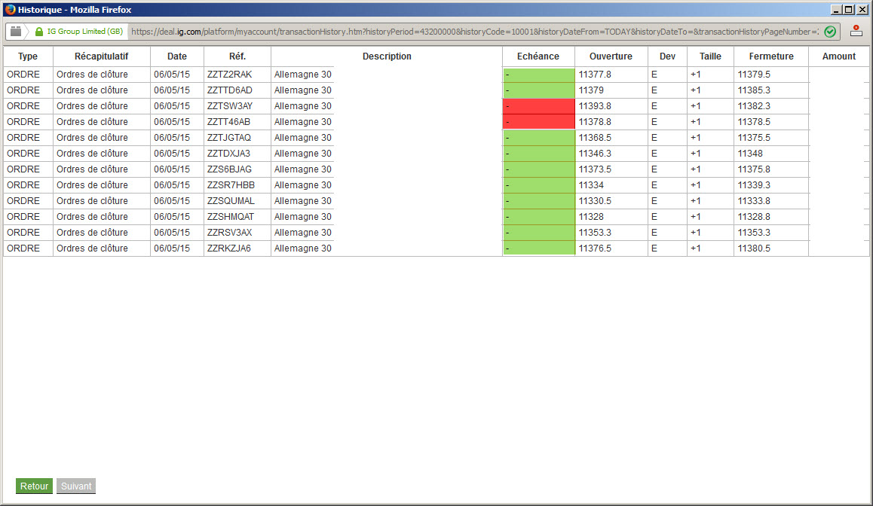Click the Retour button

pyautogui.click(x=34, y=486)
